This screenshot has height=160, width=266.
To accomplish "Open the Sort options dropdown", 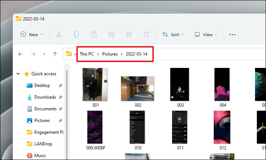I will [173, 34].
